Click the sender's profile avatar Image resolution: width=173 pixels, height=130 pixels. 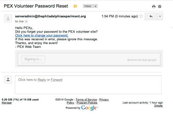(8, 18)
